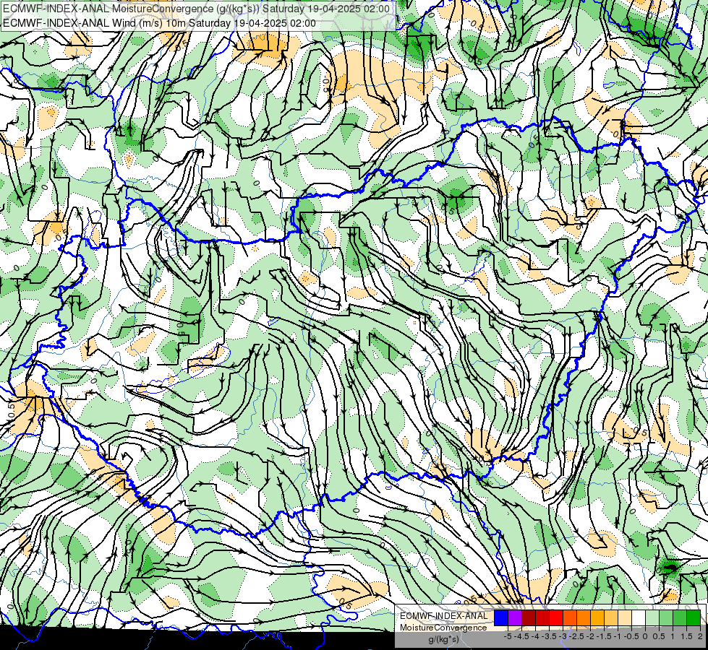Viewport: 708px width, 650px height.
Task: Click the -5 value on the legend scale
Action: coord(508,636)
